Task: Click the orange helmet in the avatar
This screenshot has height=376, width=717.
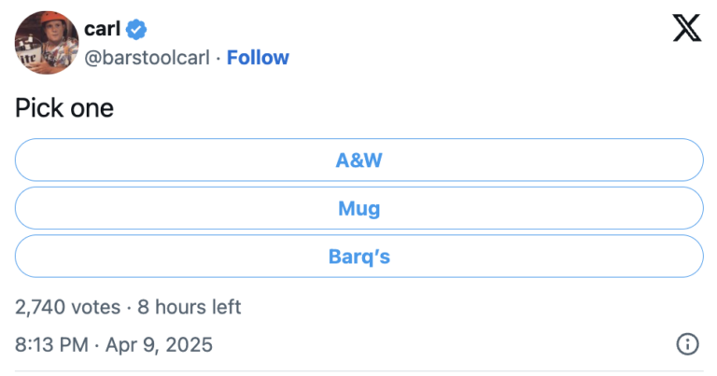Action: click(54, 19)
